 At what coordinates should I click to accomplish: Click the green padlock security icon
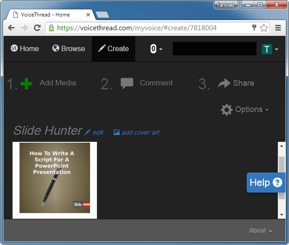pos(51,28)
